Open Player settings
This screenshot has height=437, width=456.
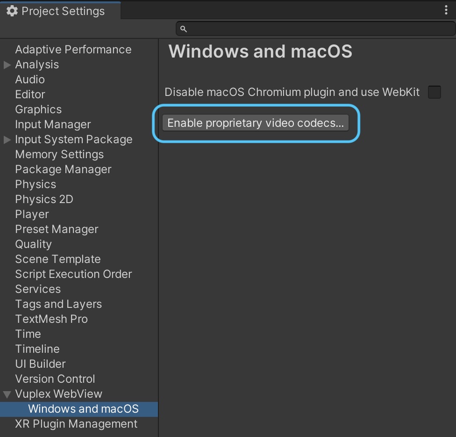click(x=32, y=214)
